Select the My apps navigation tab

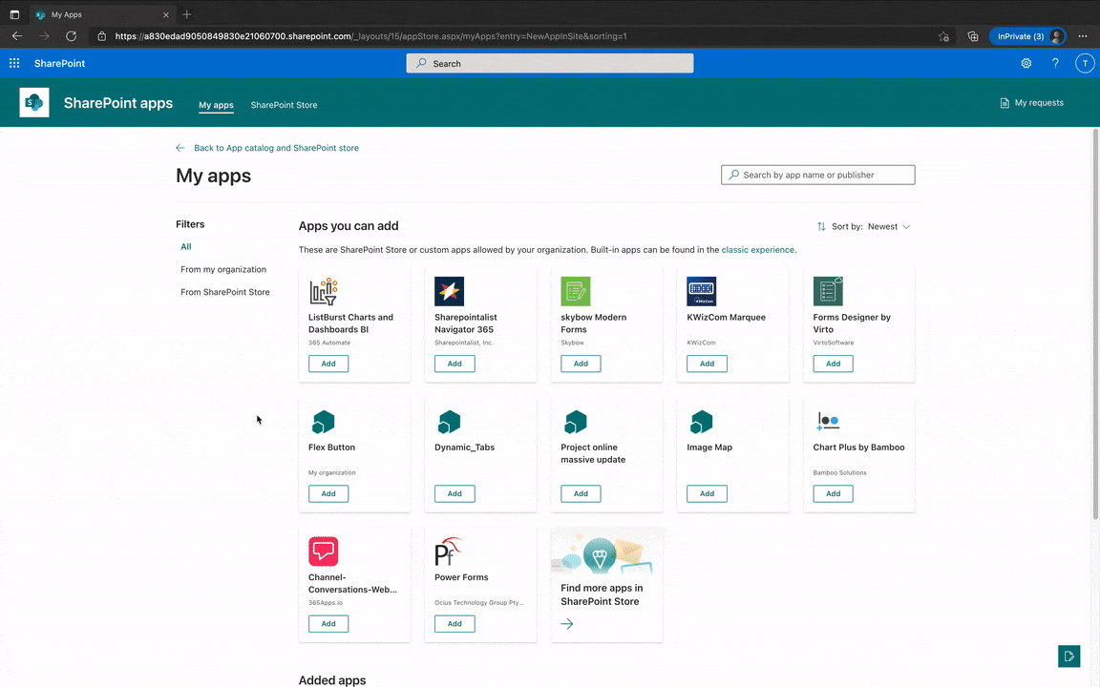pos(216,105)
